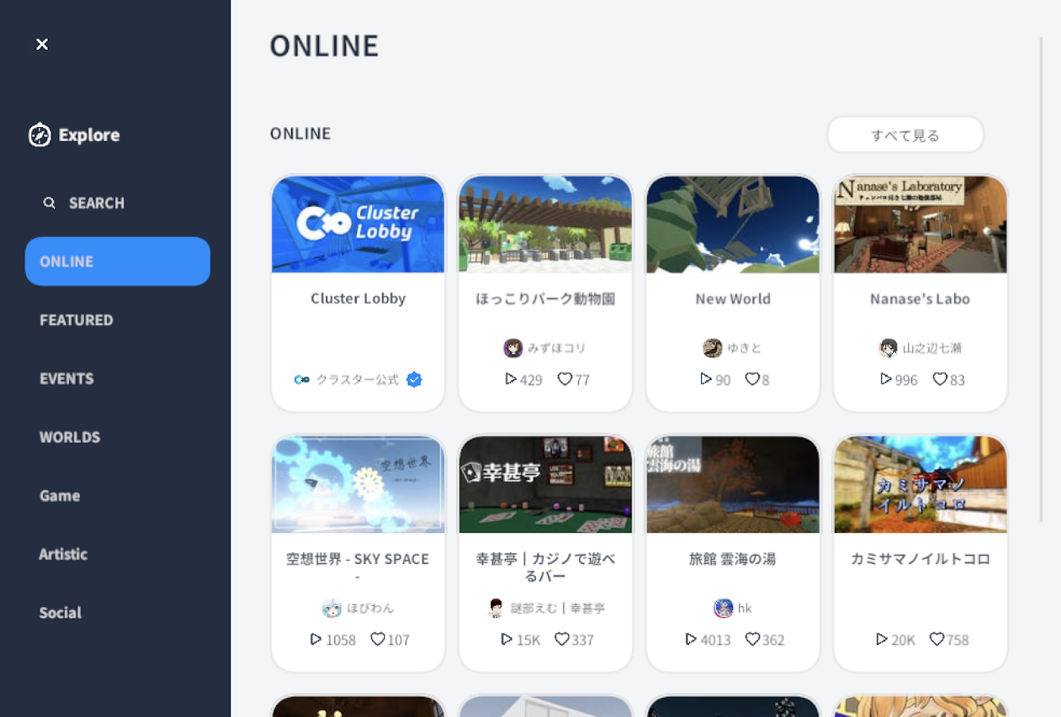The image size is (1061, 717).
Task: Open the カミサマノイルトコロ thumbnail
Action: point(920,485)
